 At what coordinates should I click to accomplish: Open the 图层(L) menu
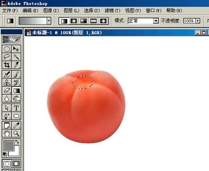(72, 11)
